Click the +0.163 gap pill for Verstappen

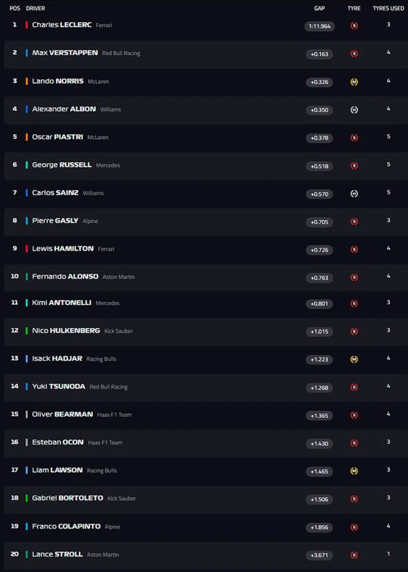tap(320, 54)
